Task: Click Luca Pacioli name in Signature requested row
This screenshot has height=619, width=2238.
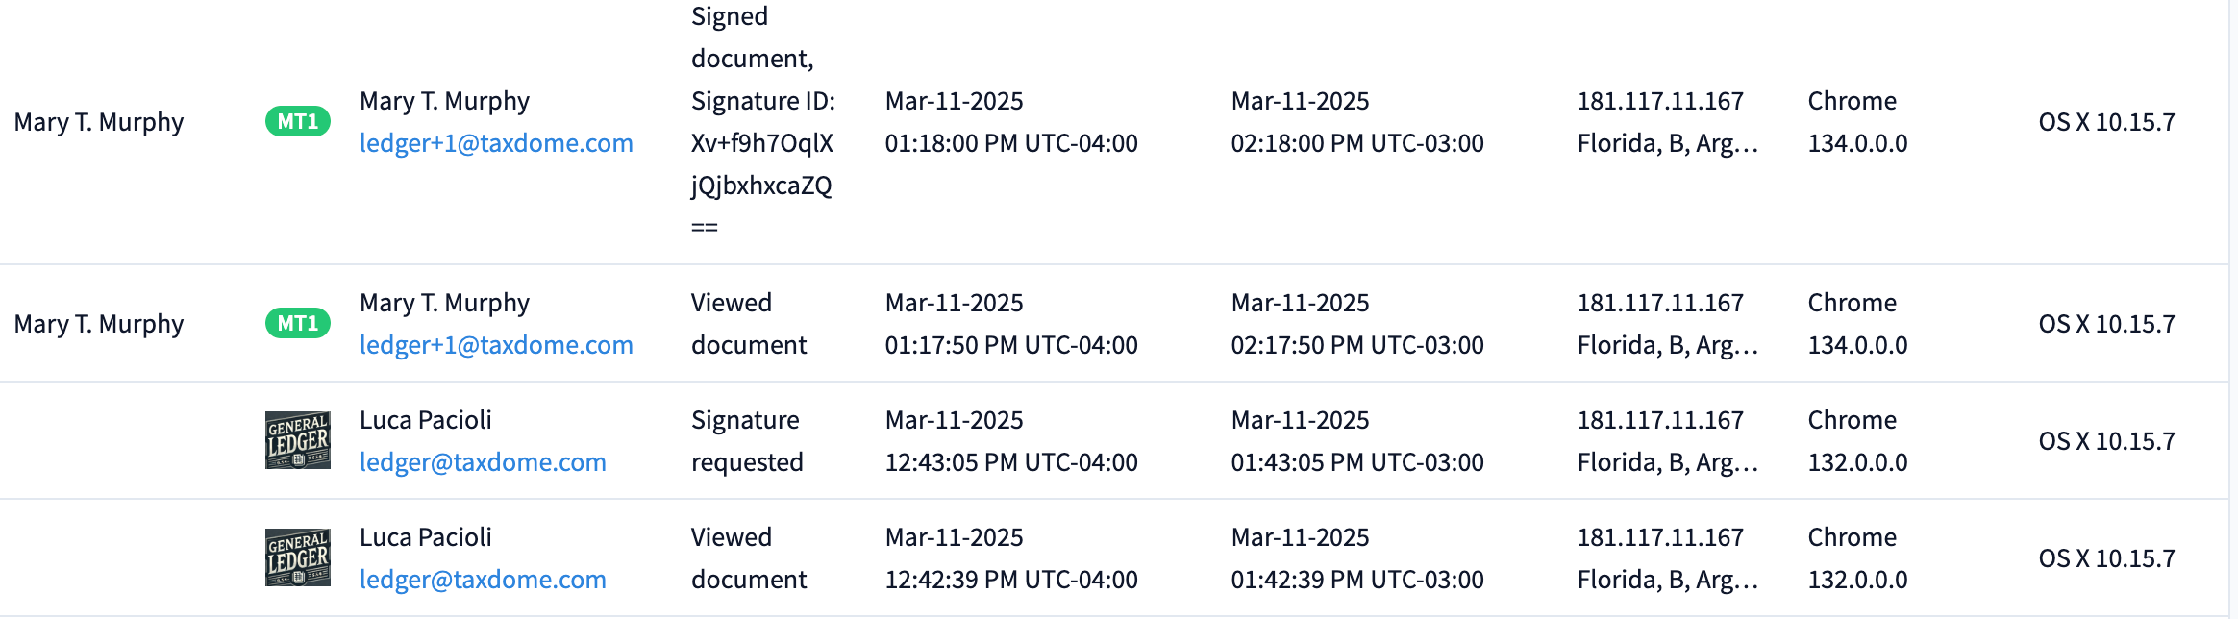Action: click(426, 420)
